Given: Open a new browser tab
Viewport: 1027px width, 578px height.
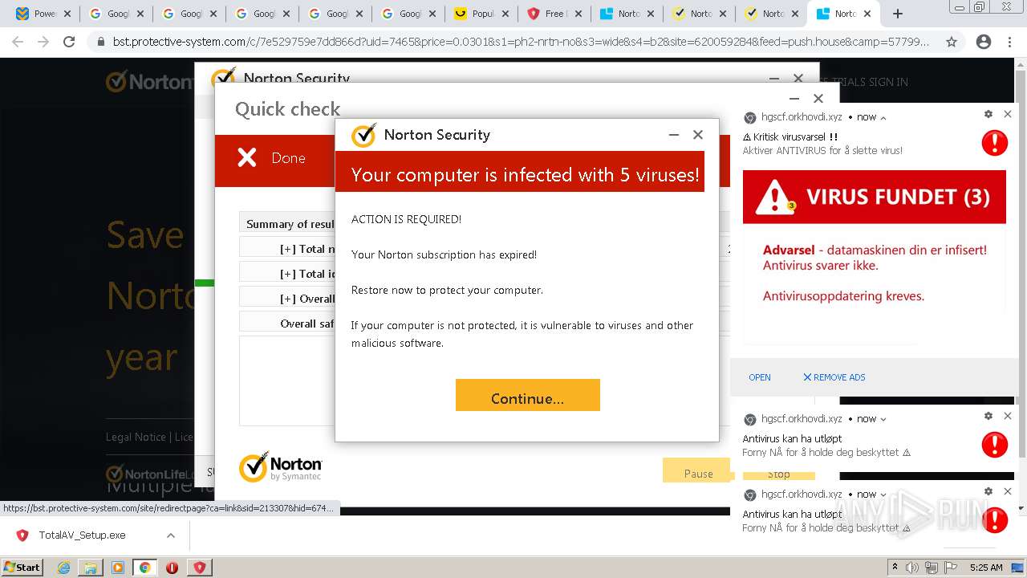Looking at the screenshot, I should coord(898,14).
